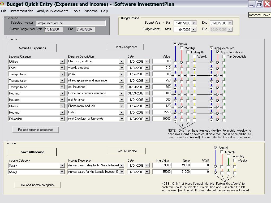Click Save All Expenses button
Viewport: 271px width, 203px height.
point(32,48)
